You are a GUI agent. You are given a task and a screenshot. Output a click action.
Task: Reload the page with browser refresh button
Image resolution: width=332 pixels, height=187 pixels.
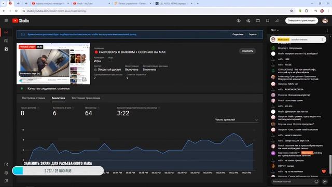16,11
